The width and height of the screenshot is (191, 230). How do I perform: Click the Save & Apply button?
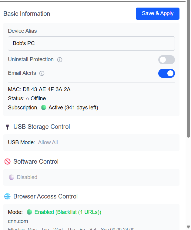pyautogui.click(x=158, y=14)
